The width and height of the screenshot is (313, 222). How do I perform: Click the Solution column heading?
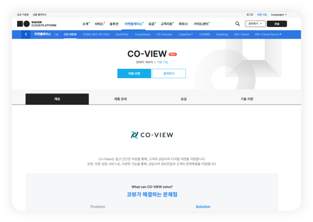(x=203, y=207)
